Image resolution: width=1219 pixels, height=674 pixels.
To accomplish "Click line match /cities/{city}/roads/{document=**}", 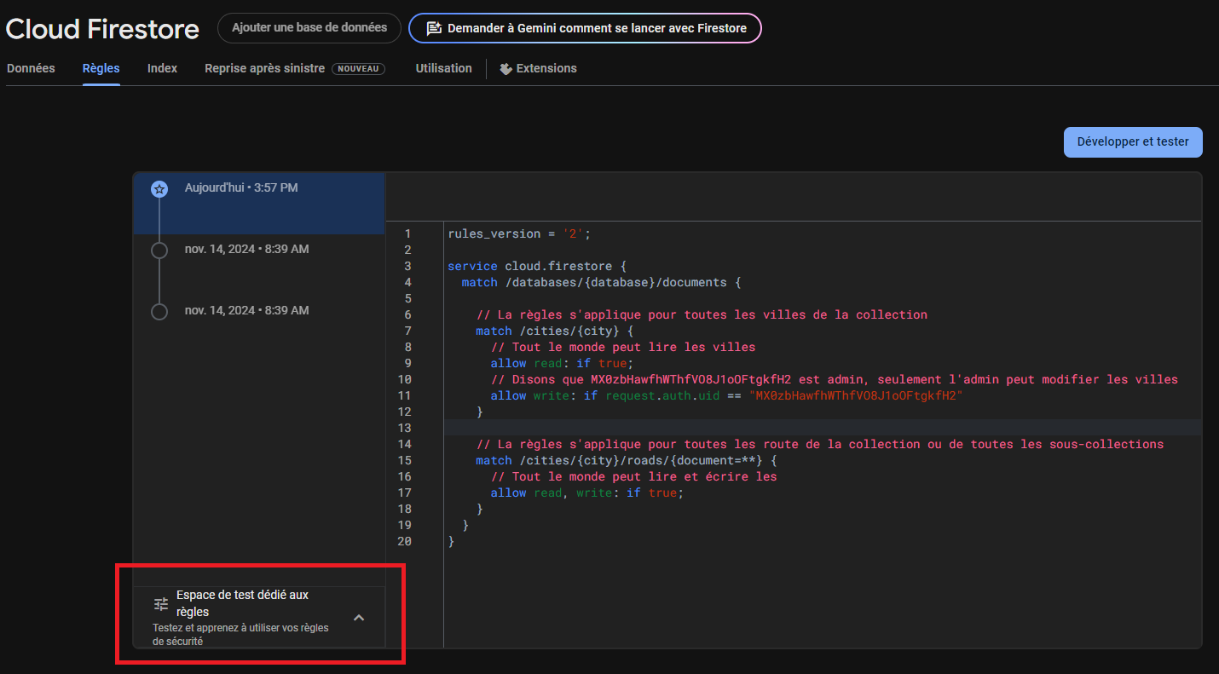I will [627, 460].
